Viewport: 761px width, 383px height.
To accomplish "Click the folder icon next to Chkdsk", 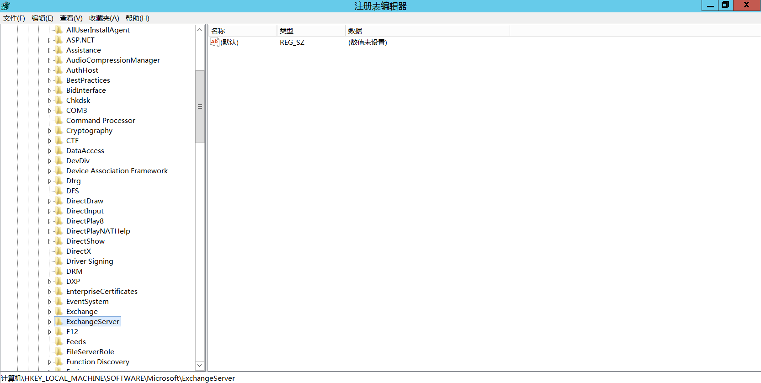I will coord(59,101).
